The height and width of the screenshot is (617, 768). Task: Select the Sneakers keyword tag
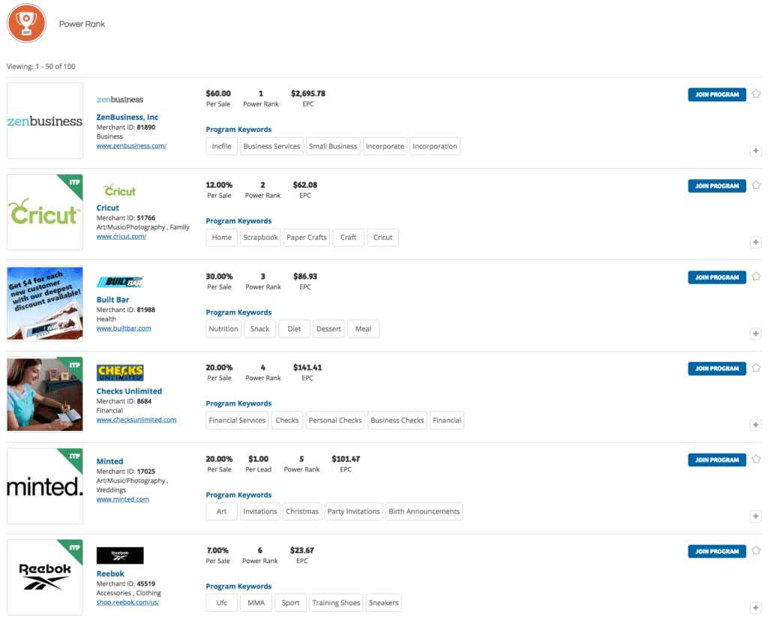click(x=383, y=603)
